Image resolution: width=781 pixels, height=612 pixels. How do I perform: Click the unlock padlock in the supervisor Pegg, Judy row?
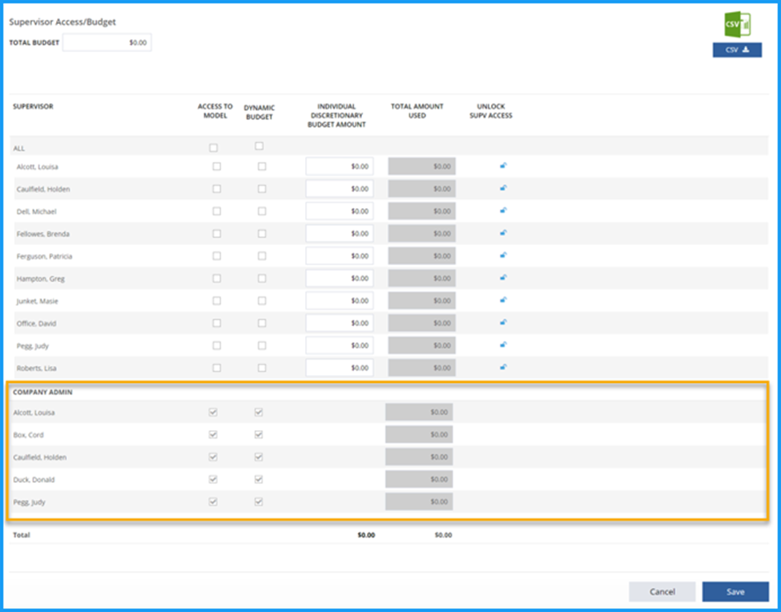[x=503, y=345]
